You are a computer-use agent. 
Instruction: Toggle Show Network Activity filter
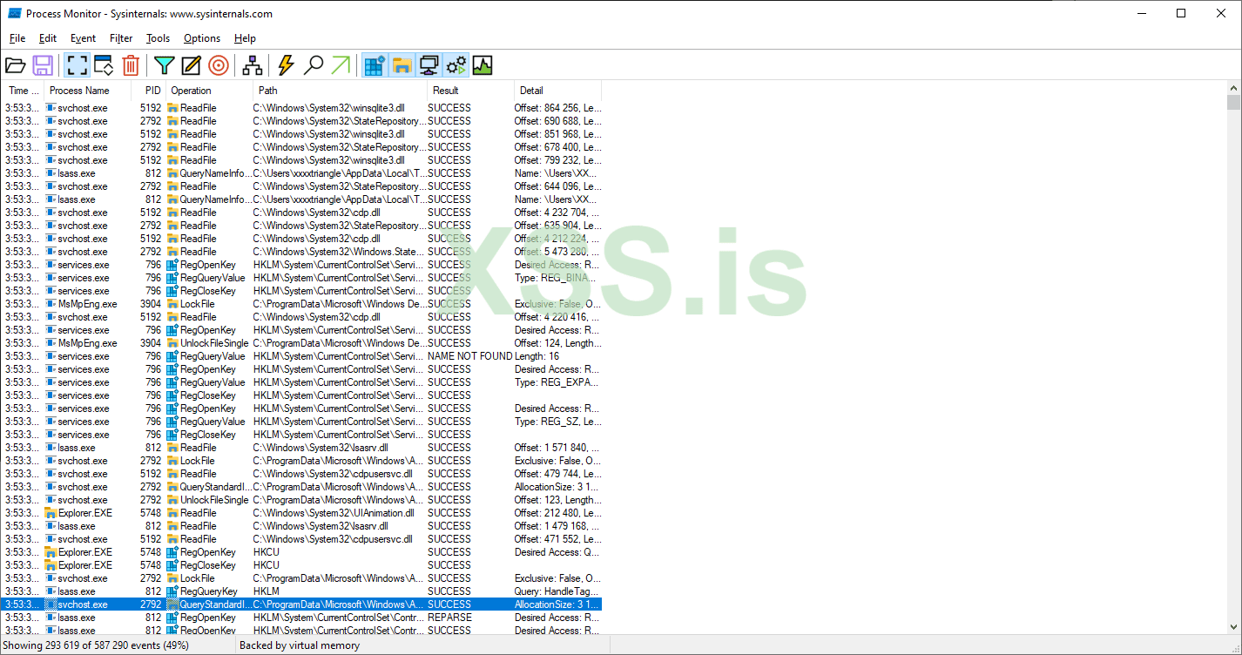[x=429, y=65]
